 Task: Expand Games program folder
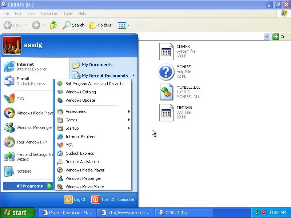click(x=93, y=120)
